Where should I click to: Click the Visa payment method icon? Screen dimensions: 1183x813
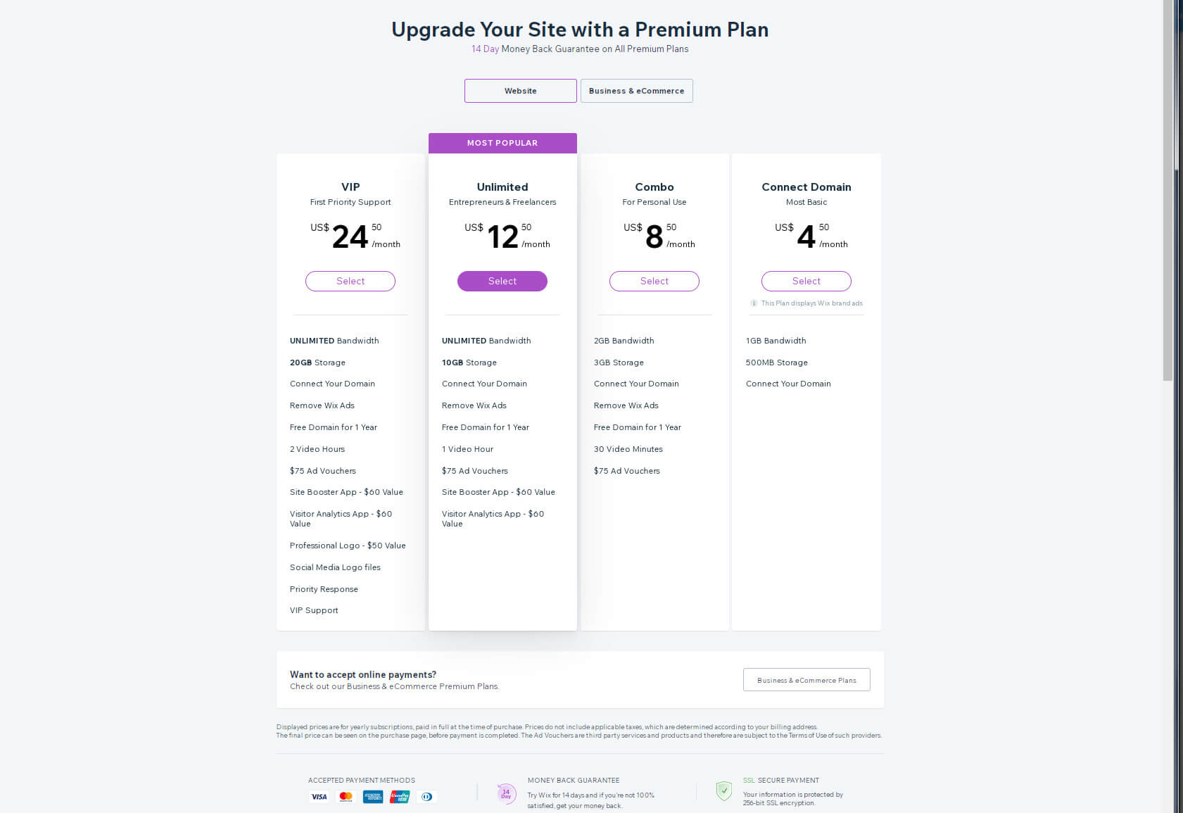click(x=319, y=796)
